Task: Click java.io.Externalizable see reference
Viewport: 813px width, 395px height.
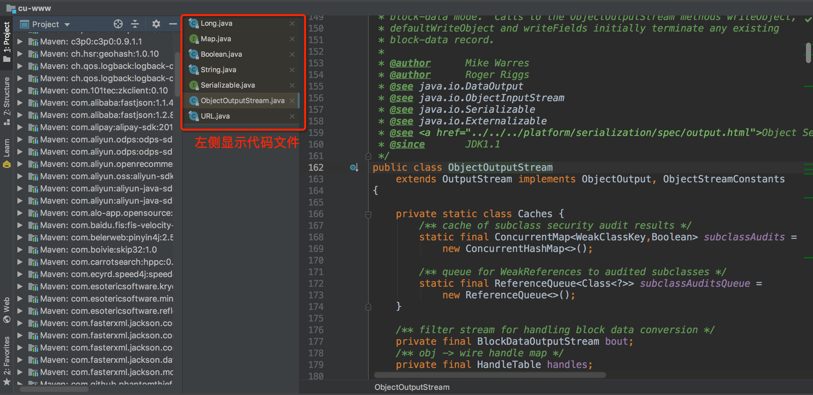Action: point(483,121)
